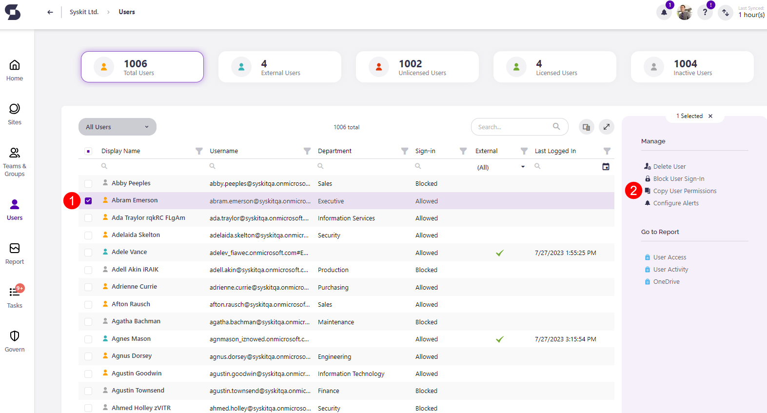Viewport: 767px width, 413px height.
Task: Clear selection with the X next to 1 Selected
Action: click(710, 116)
